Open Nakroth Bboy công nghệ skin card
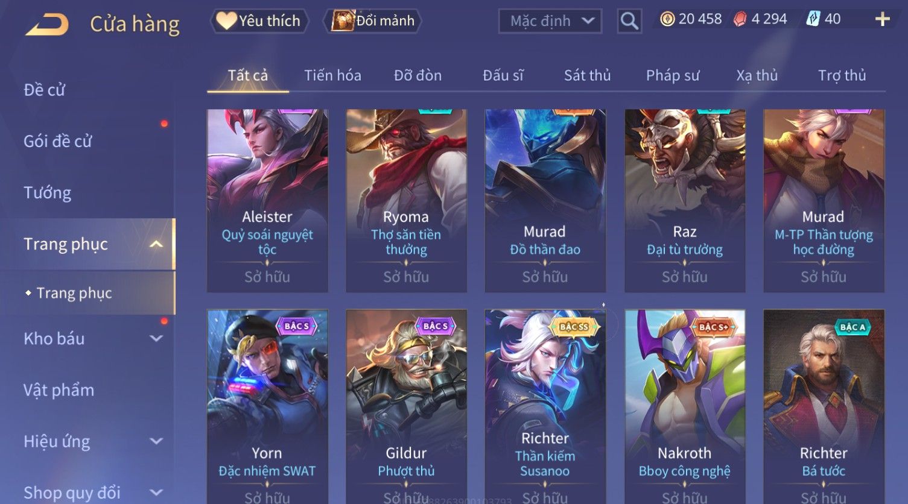This screenshot has height=504, width=908. tap(685, 407)
